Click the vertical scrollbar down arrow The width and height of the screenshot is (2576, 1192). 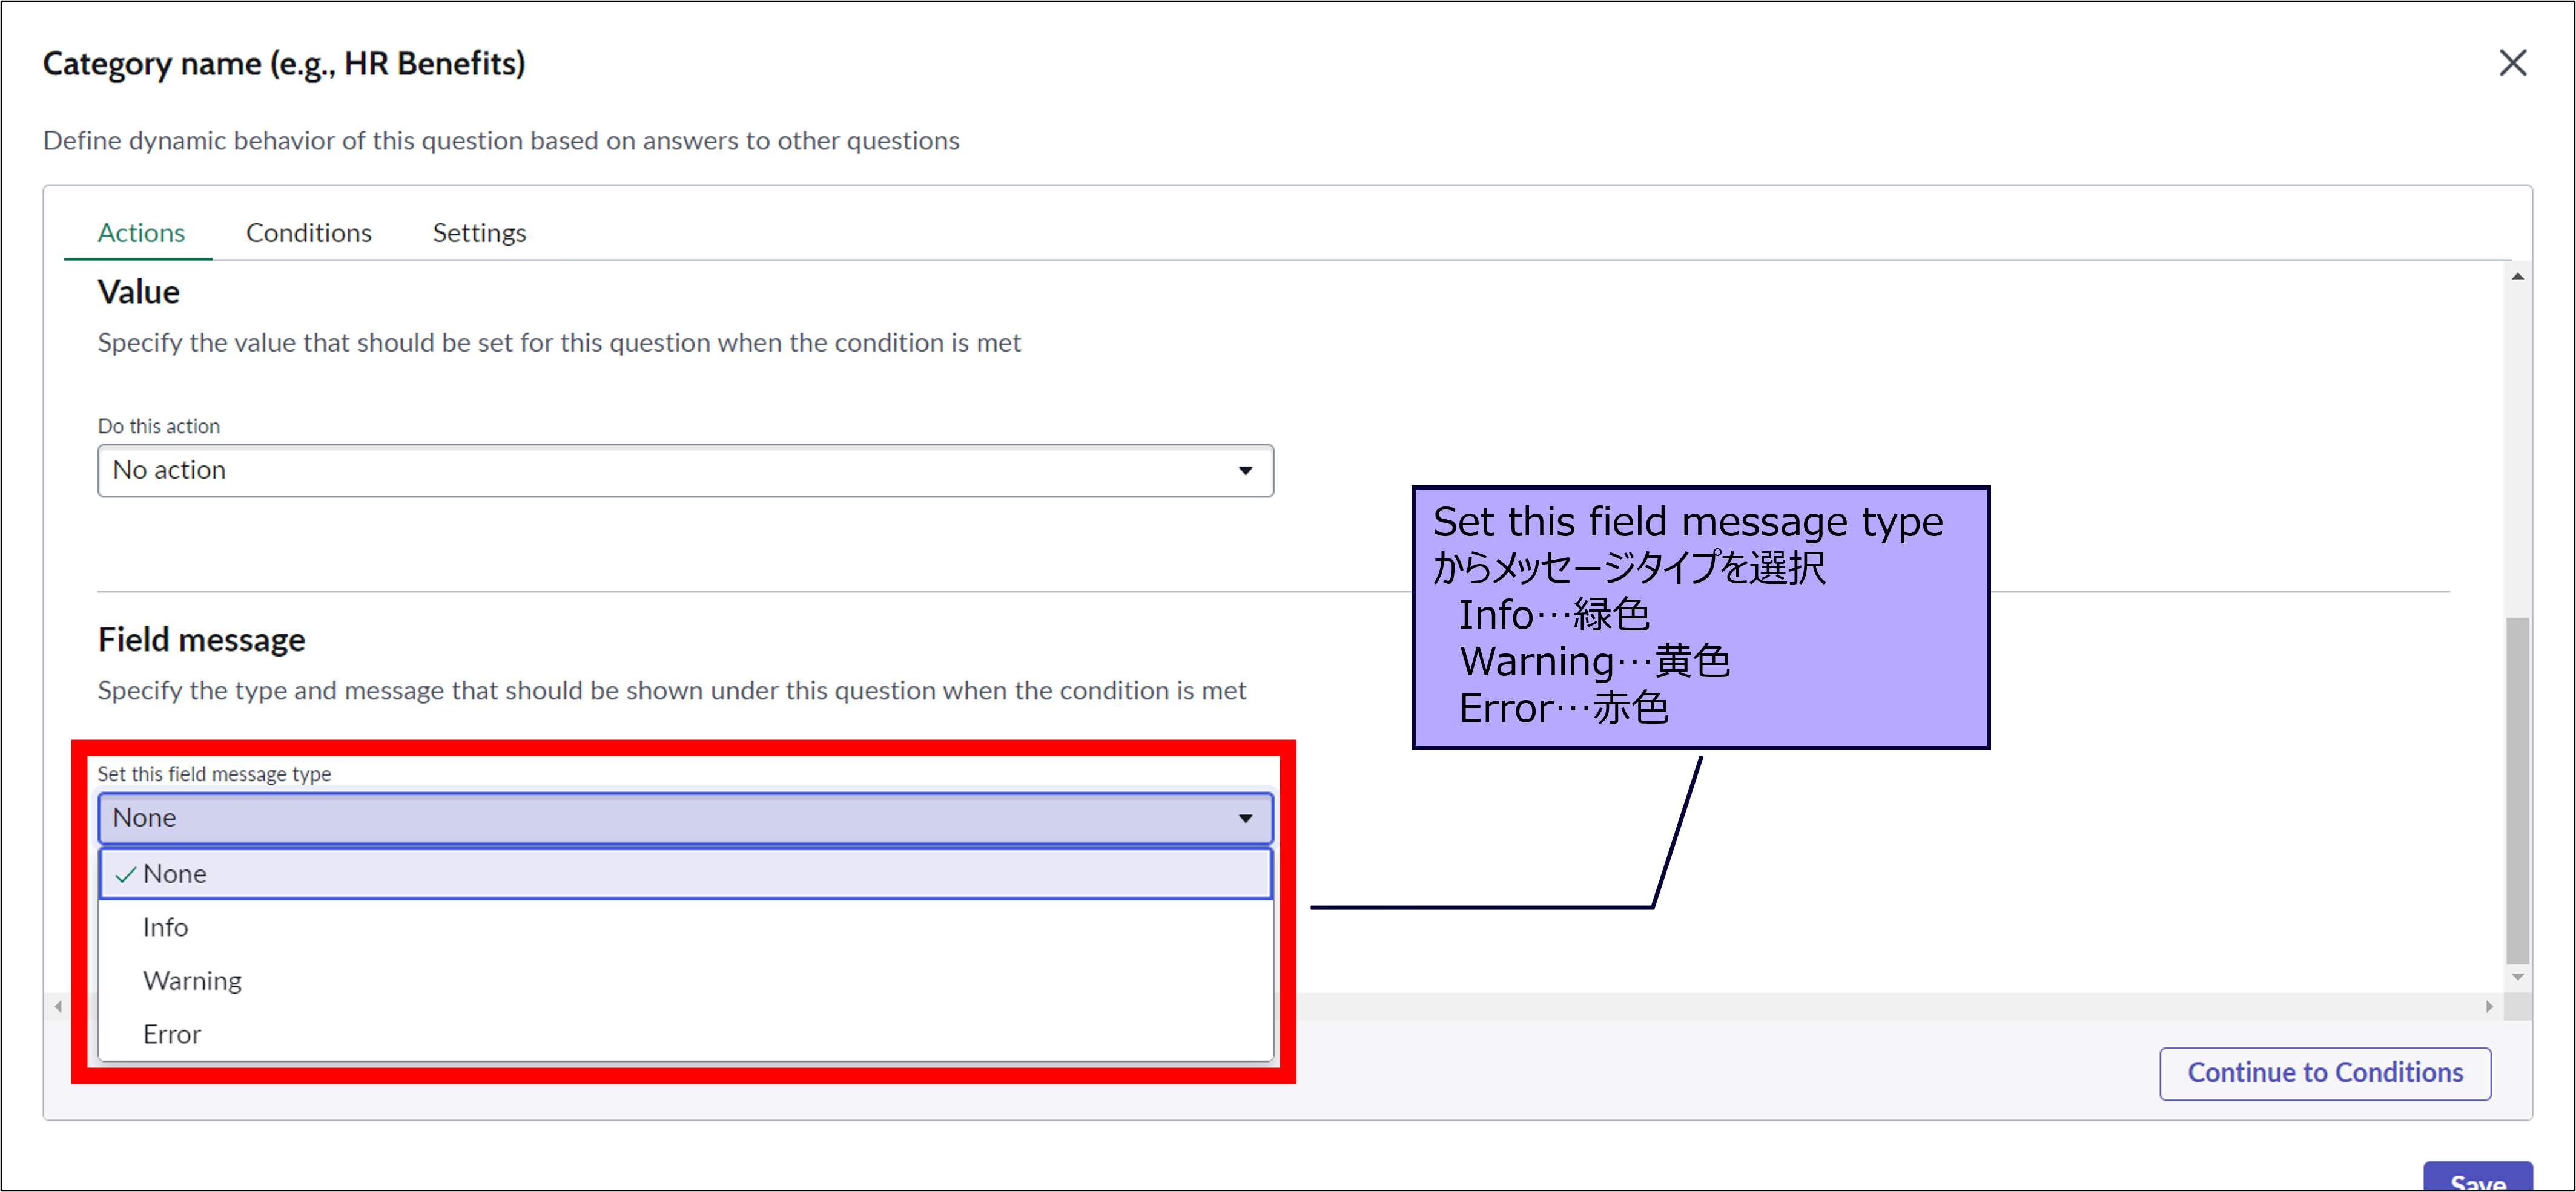coord(2517,976)
